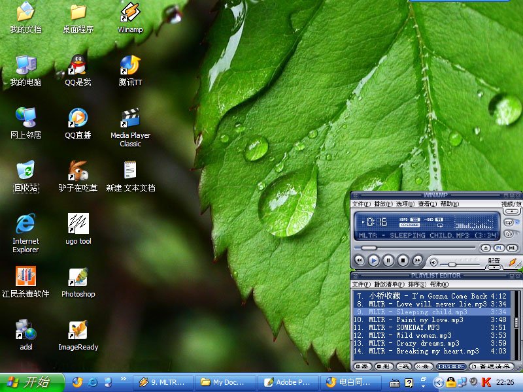Open the Photoshop desktop shortcut
Image resolution: width=523 pixels, height=392 pixels.
(x=78, y=278)
